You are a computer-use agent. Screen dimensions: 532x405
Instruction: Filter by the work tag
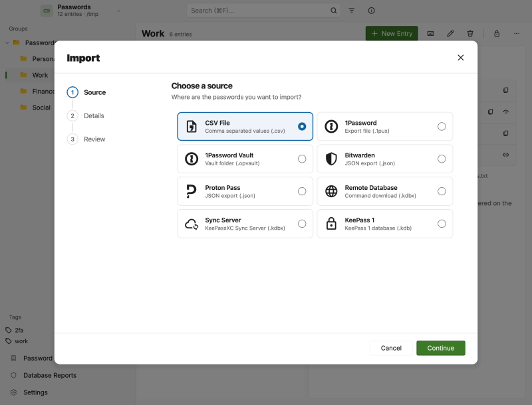point(17,341)
